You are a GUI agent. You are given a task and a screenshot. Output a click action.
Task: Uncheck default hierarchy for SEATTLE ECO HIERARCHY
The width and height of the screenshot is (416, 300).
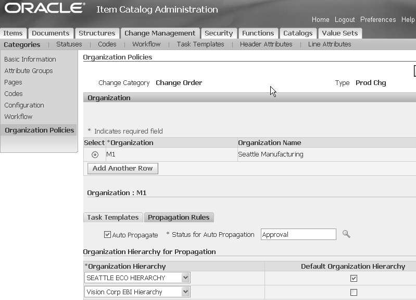pos(354,279)
